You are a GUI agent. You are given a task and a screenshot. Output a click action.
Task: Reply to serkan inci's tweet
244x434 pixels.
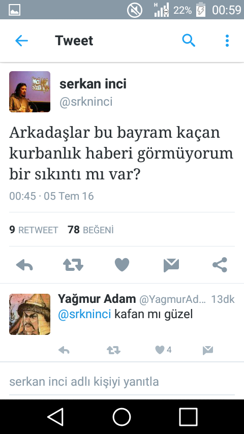coord(24,265)
